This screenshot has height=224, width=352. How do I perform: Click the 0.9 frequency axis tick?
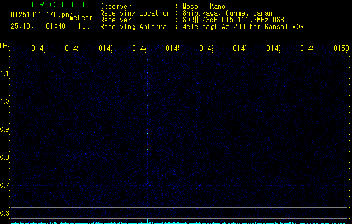click(5, 129)
